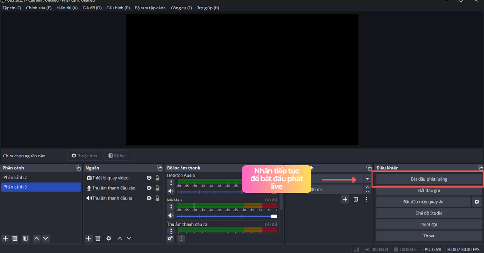The width and height of the screenshot is (484, 253).
Task: Open Trợ giúp (H) menu
Action: click(208, 8)
